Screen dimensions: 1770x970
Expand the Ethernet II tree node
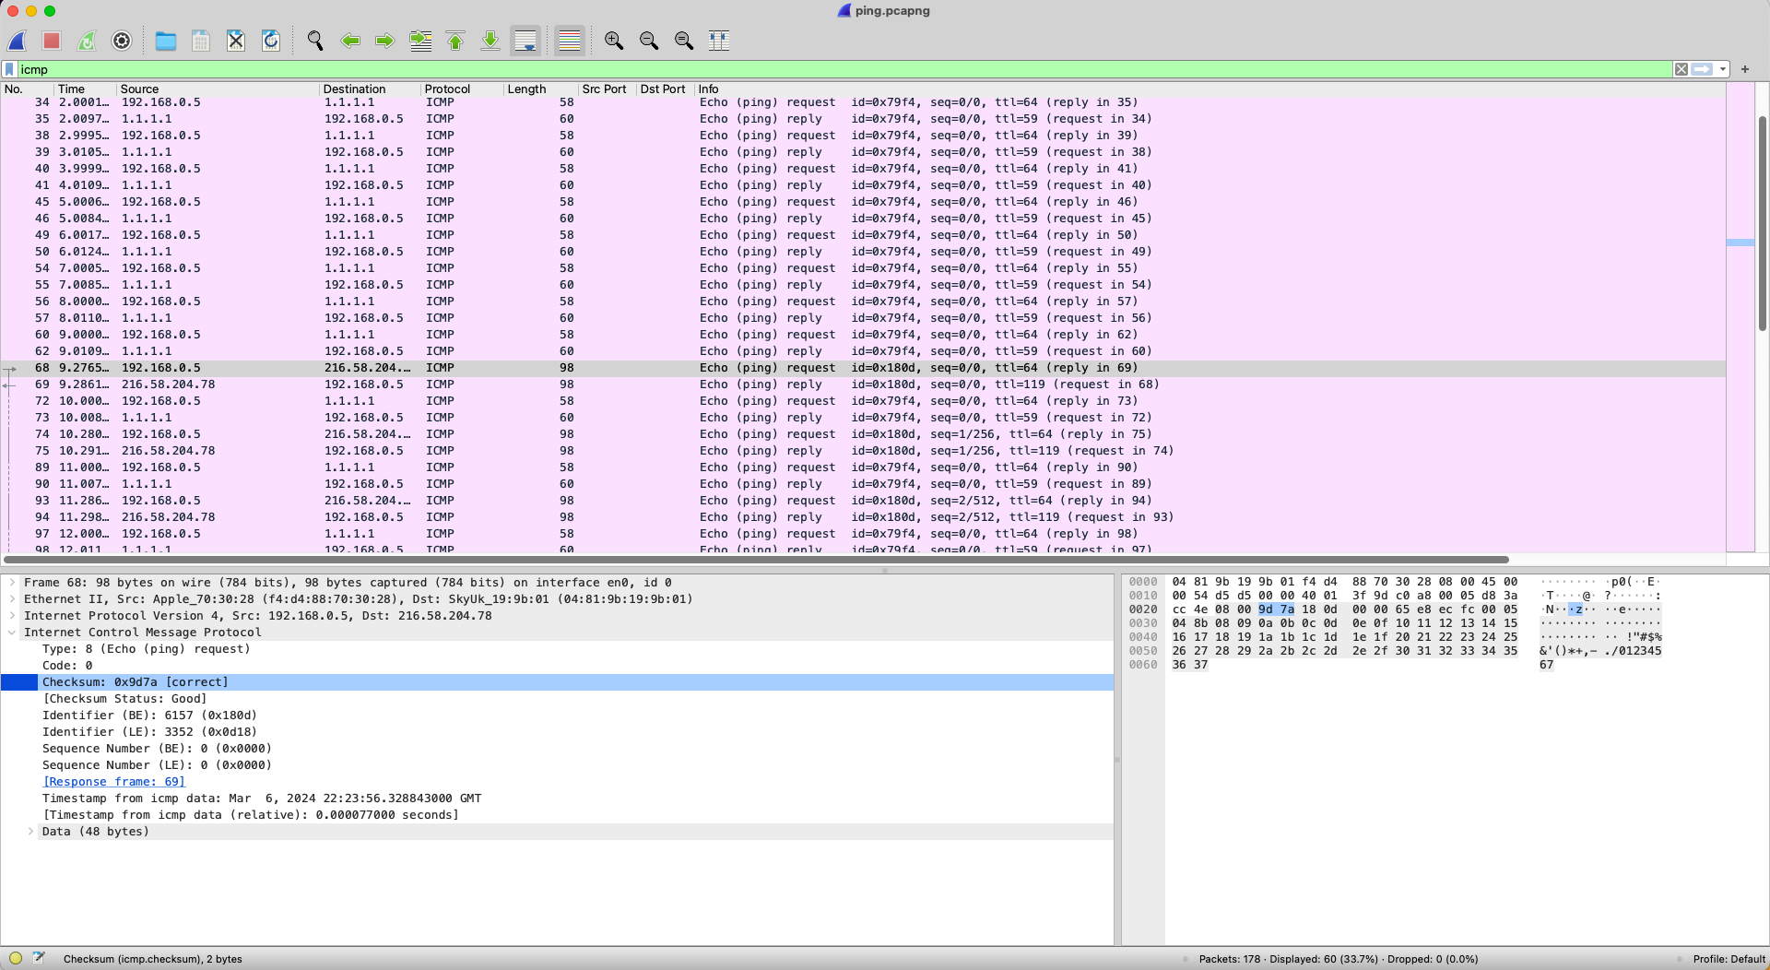point(12,599)
